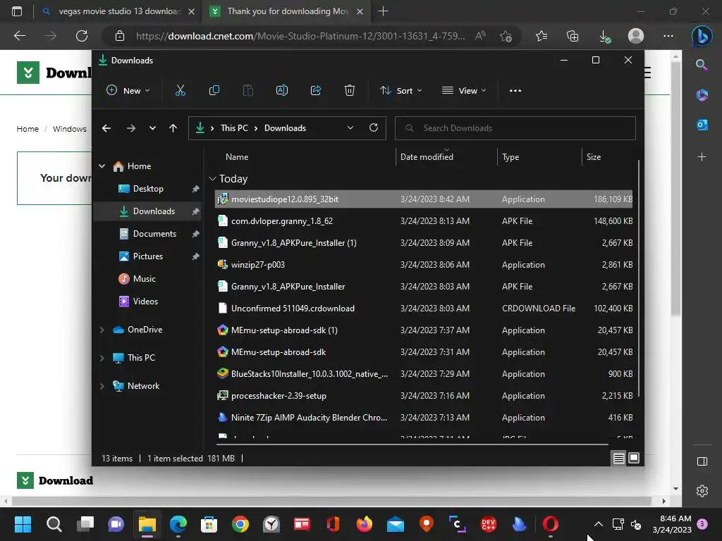The image size is (722, 541).
Task: Click Windows breadcrumb link on web page
Action: (x=70, y=129)
